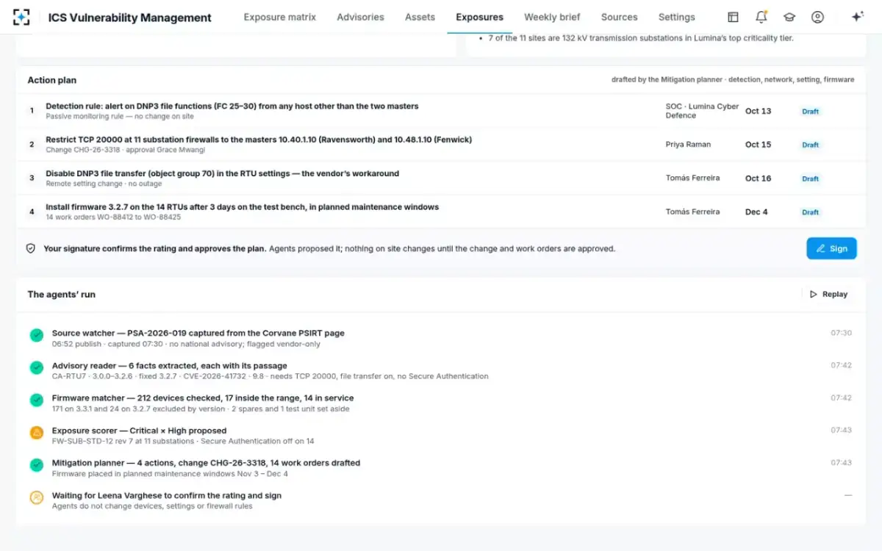This screenshot has height=551, width=882.
Task: Go to the Exposure matrix tab
Action: coord(280,17)
